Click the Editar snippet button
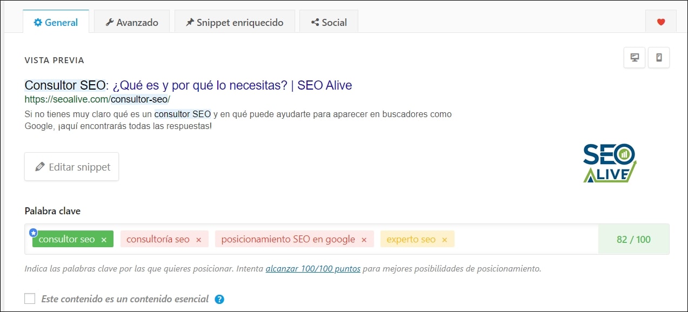Screen dimensions: 688x312 tap(71, 166)
